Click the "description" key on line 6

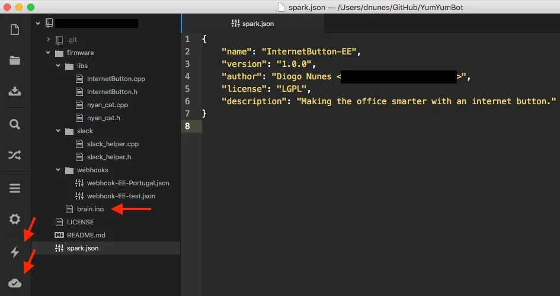click(254, 101)
